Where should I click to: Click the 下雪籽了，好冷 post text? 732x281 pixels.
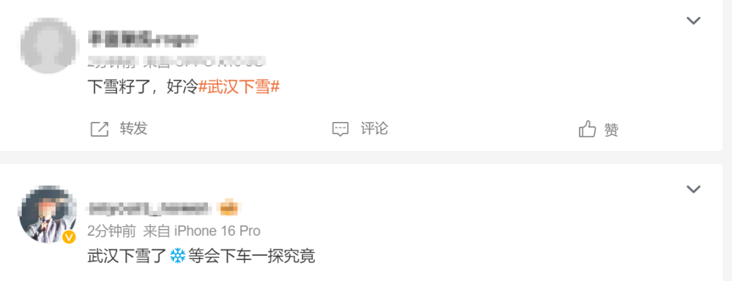click(x=143, y=87)
